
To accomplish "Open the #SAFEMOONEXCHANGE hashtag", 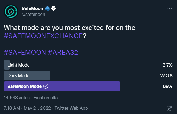I will click(43, 36).
